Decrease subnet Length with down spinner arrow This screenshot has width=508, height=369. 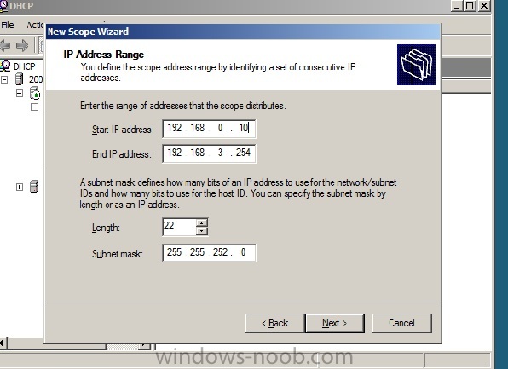click(201, 231)
